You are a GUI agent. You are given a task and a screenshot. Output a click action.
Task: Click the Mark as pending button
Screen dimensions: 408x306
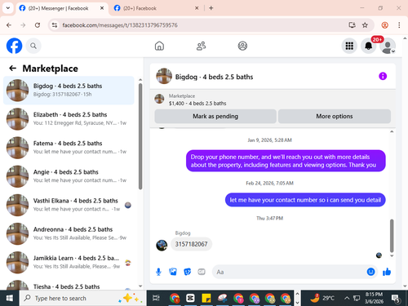click(x=215, y=117)
